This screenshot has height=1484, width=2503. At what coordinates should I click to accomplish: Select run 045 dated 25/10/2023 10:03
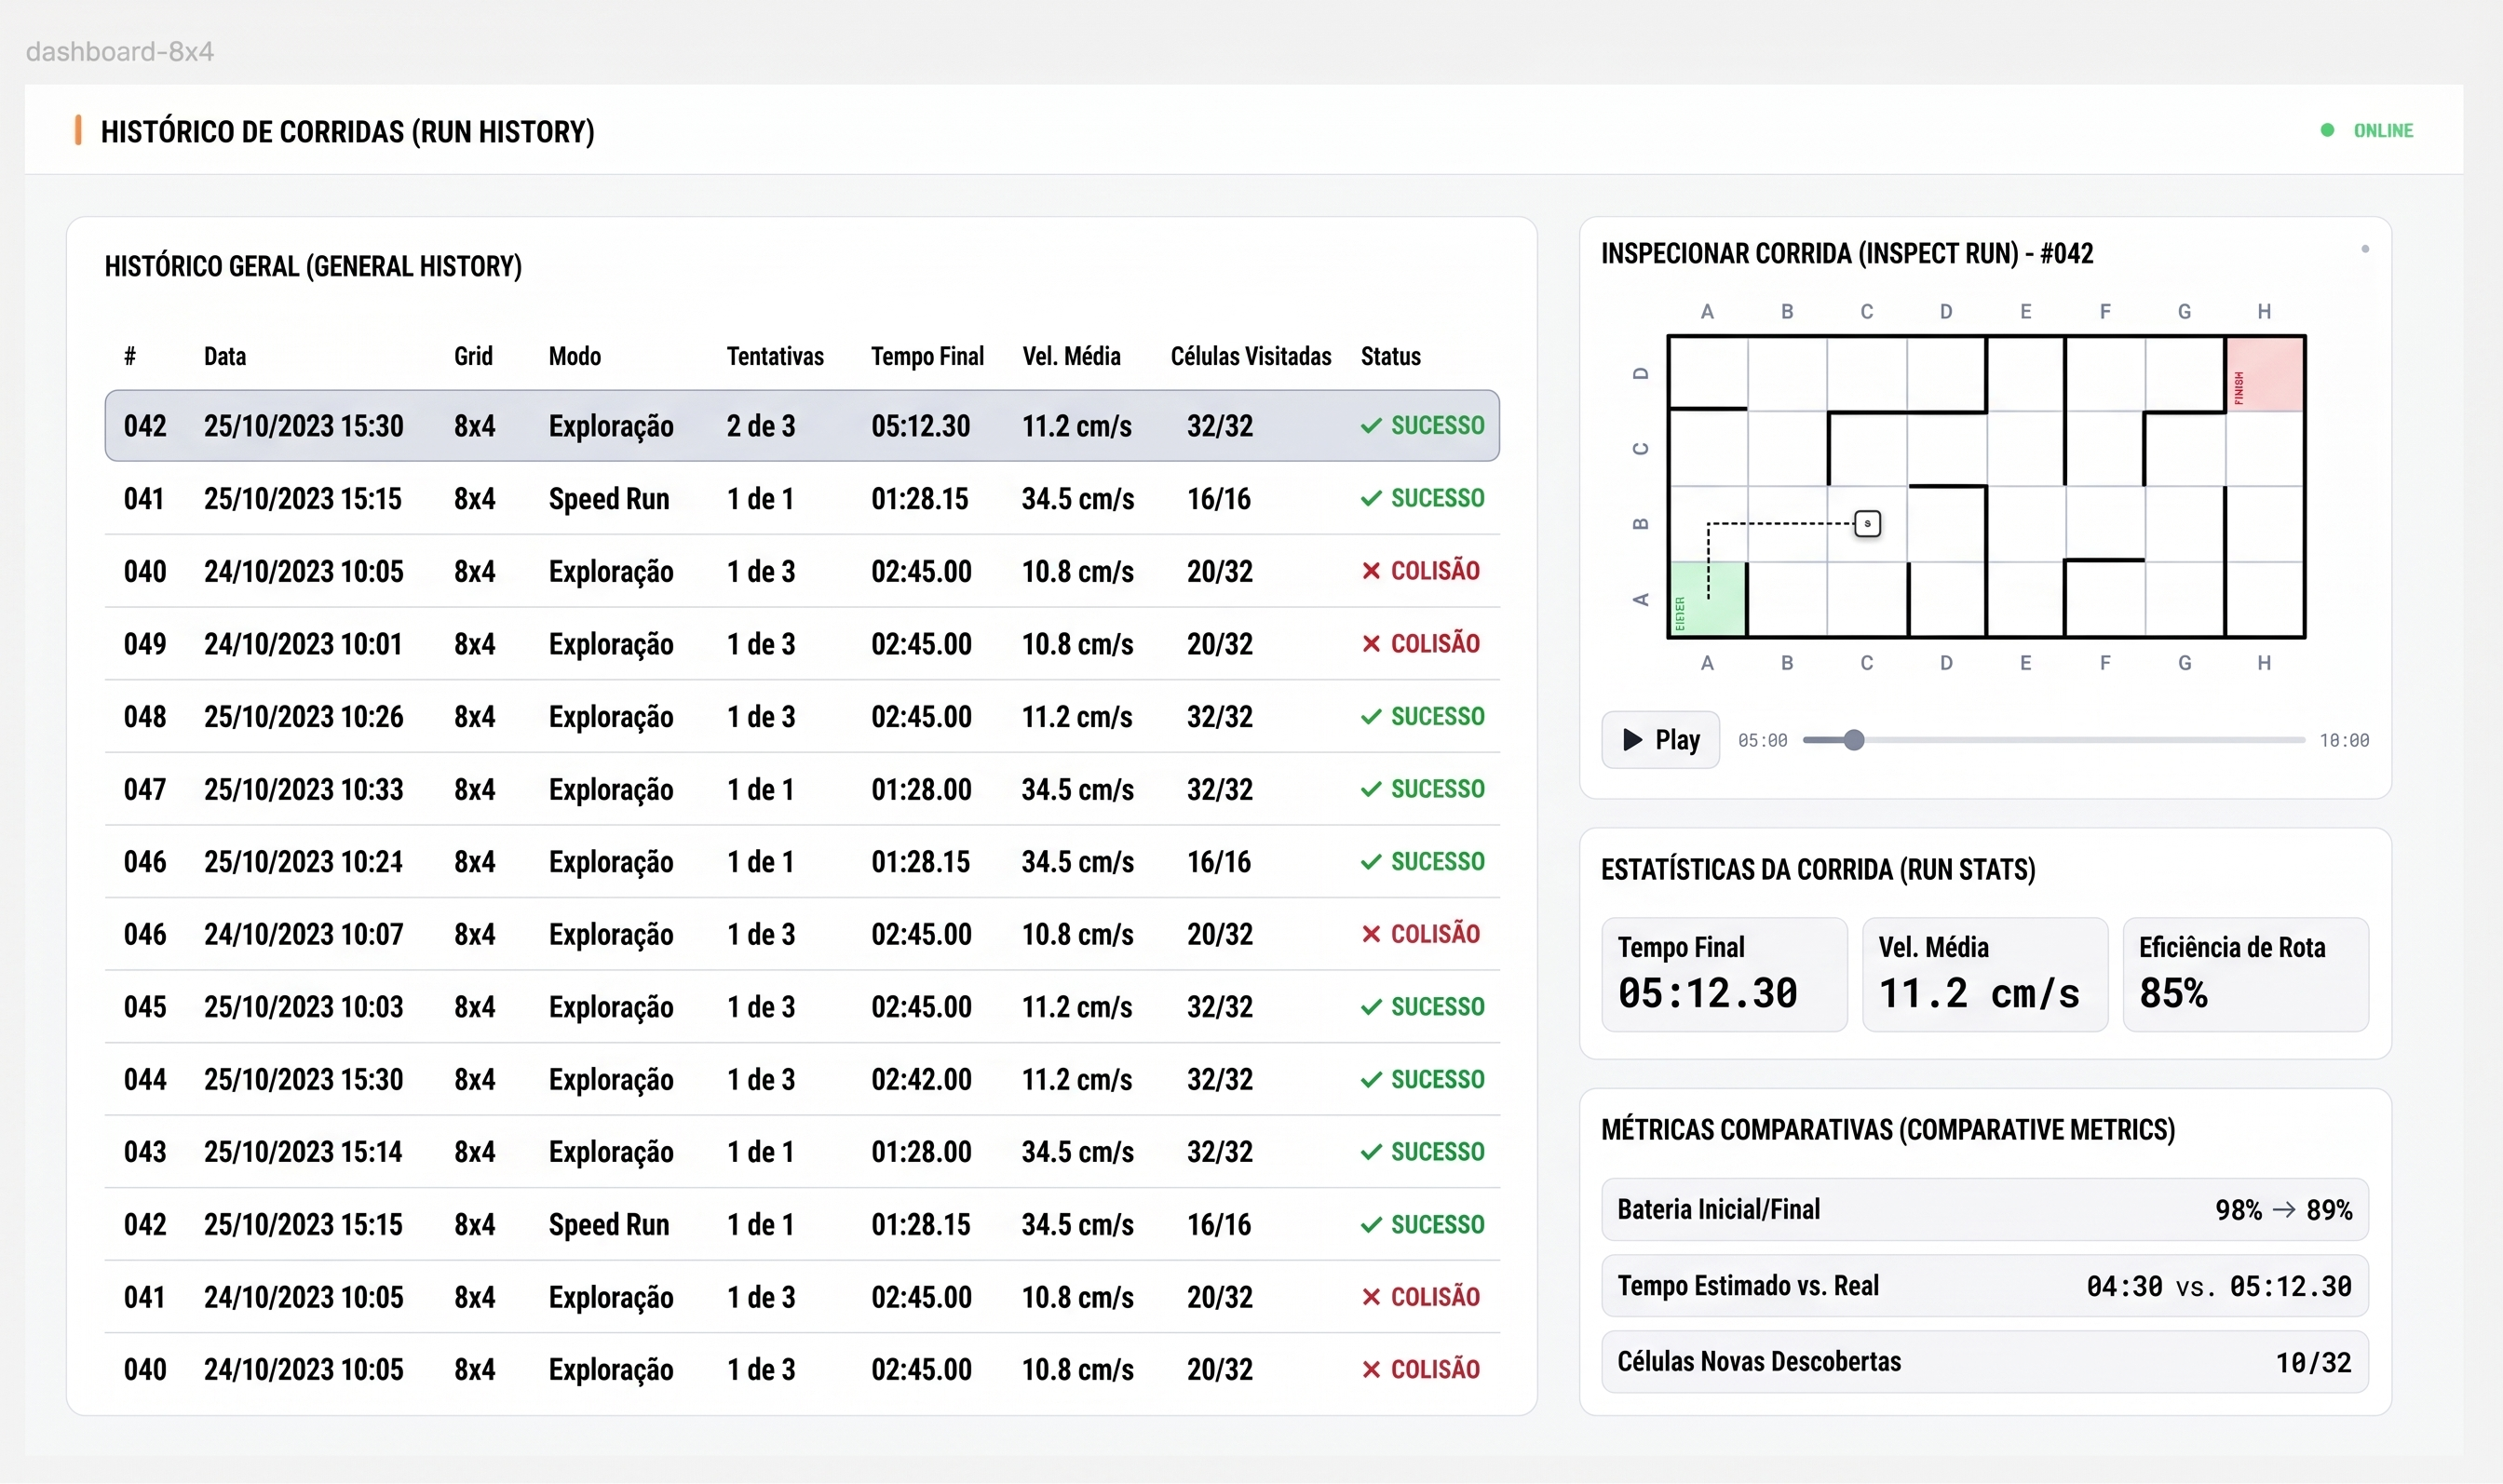pos(802,1007)
